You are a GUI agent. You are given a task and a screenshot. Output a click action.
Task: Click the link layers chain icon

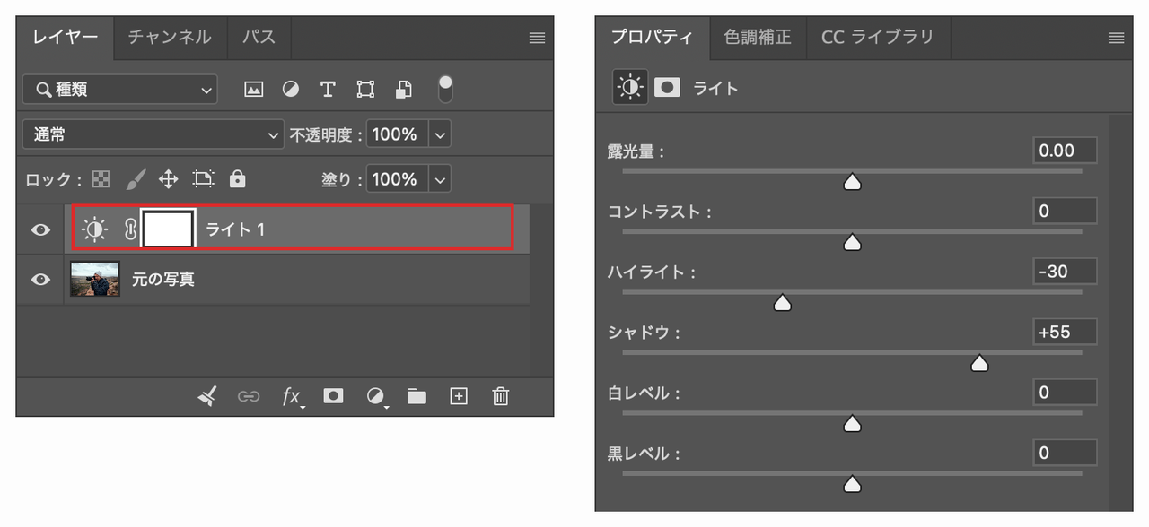(249, 396)
